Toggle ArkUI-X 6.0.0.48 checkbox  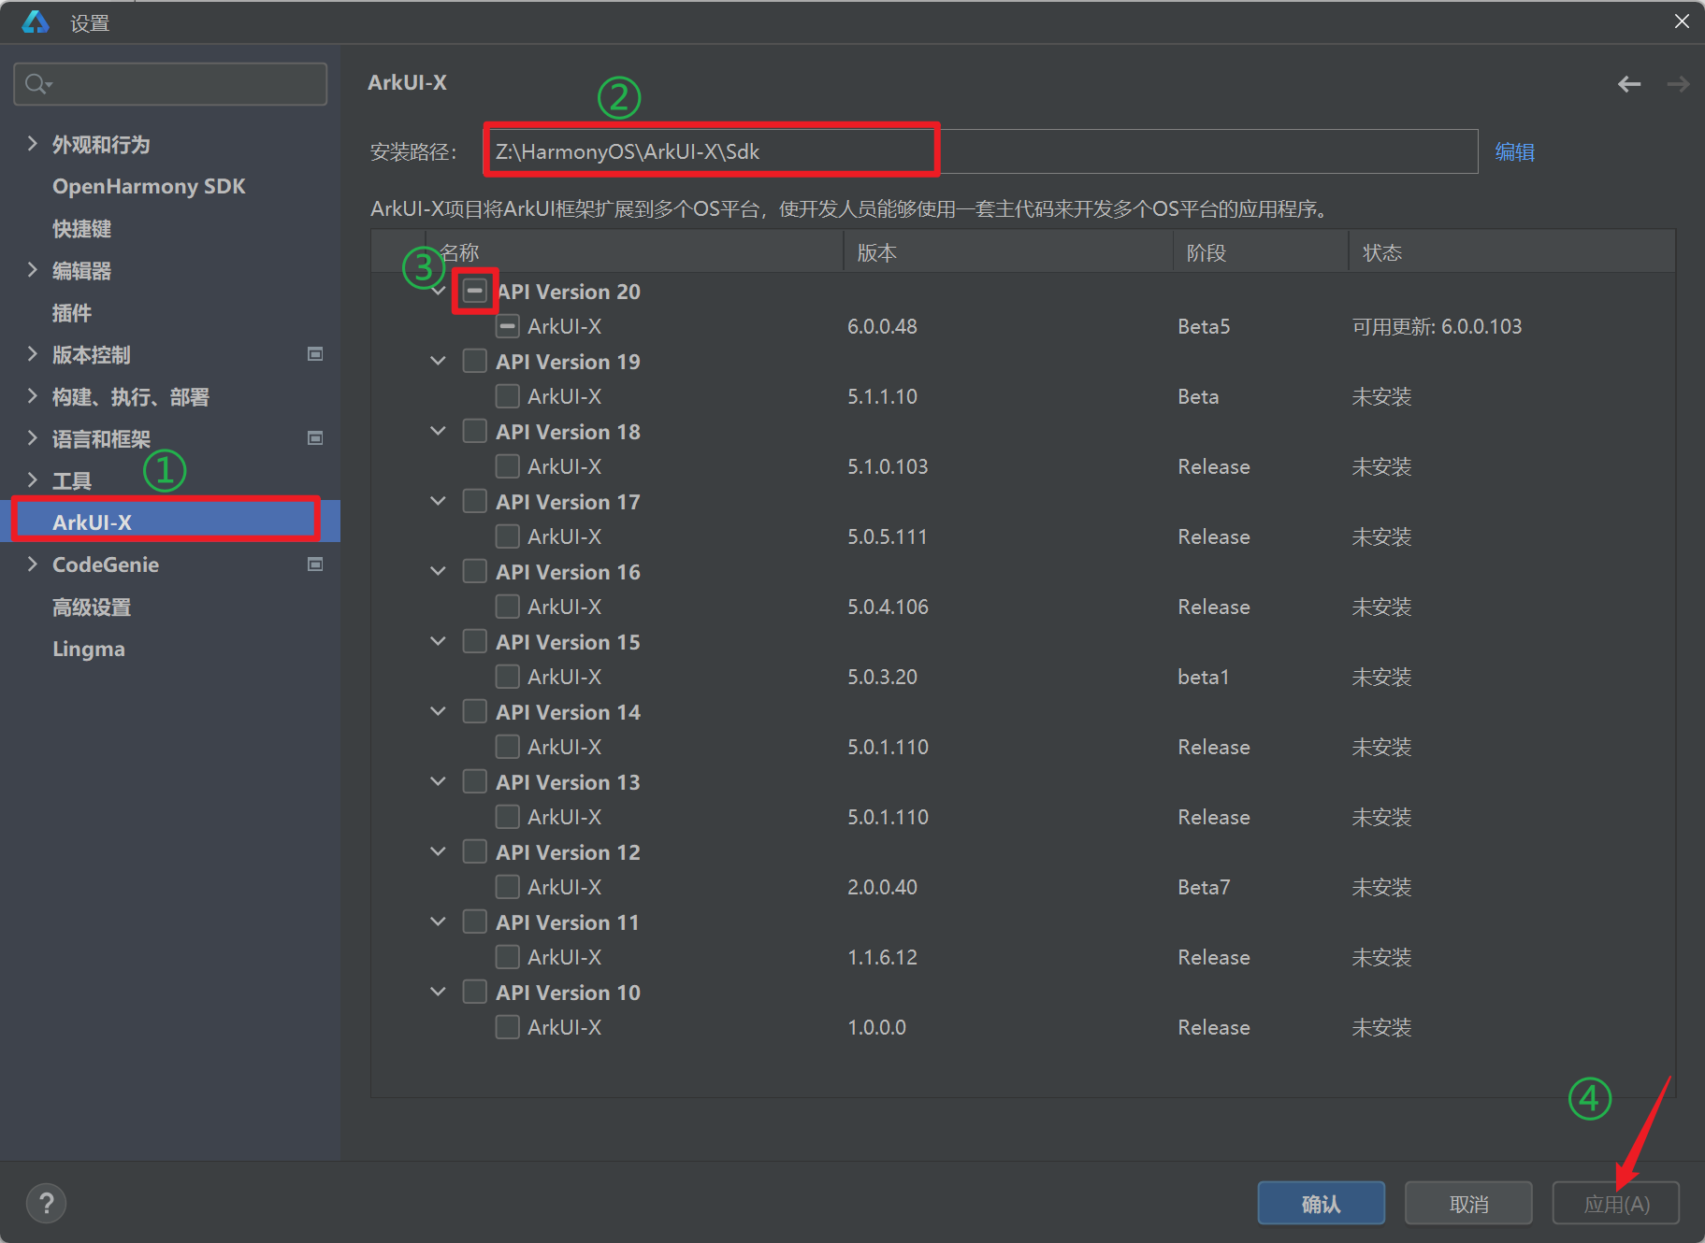pos(507,326)
